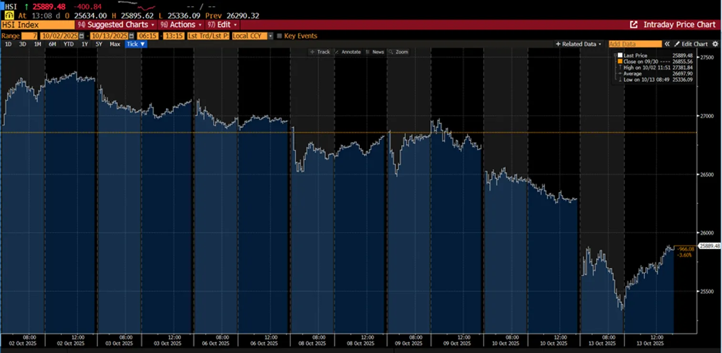
Task: Select the 1M period tab
Action: pos(37,44)
